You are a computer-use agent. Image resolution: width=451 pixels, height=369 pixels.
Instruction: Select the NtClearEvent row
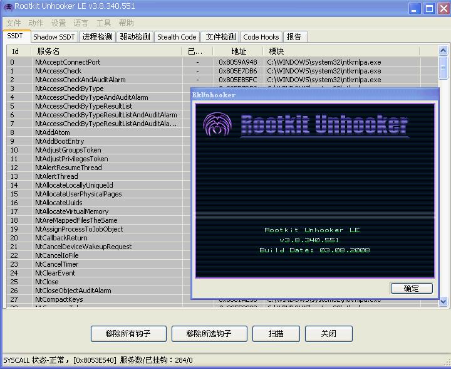tap(99, 273)
